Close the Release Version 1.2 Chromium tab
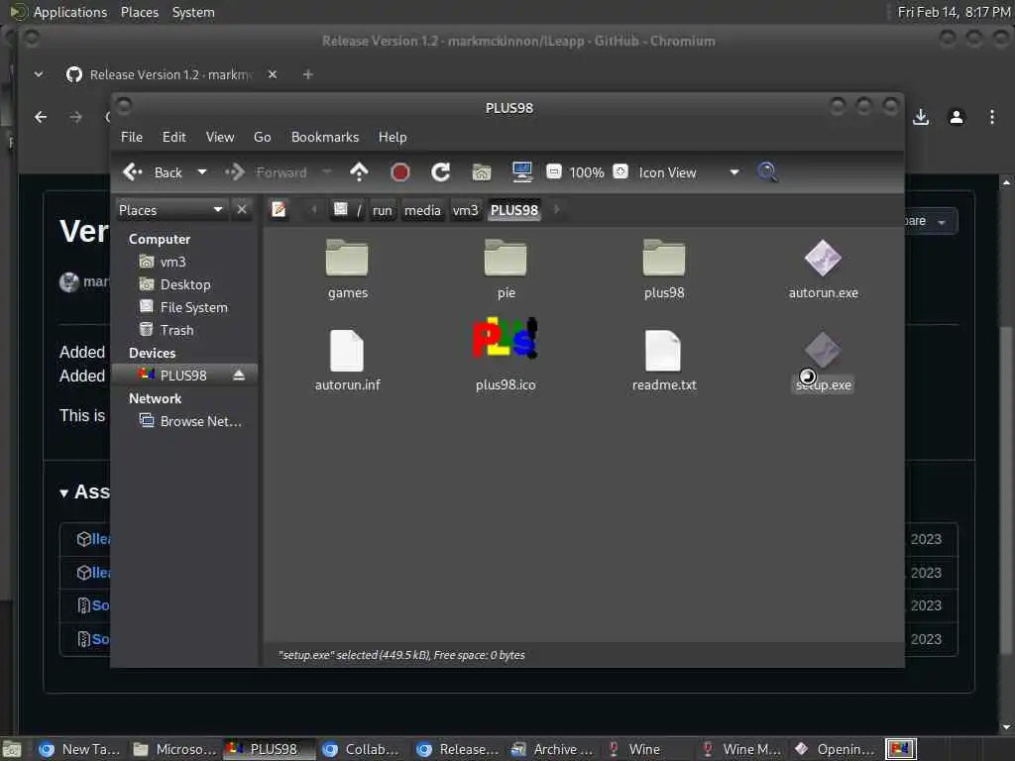Screen dimensions: 1015x761 point(273,74)
